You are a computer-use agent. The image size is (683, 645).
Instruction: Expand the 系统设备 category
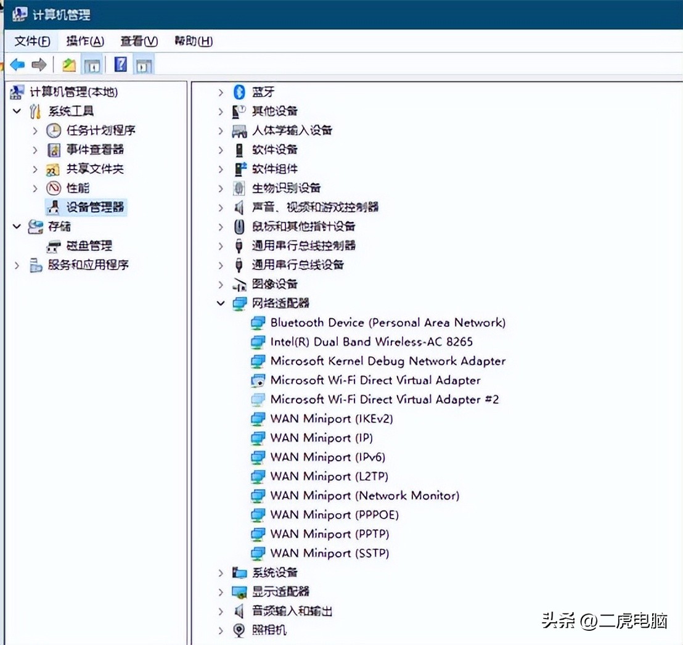pyautogui.click(x=221, y=572)
